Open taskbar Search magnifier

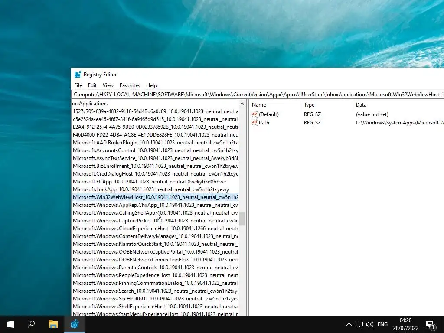31,324
